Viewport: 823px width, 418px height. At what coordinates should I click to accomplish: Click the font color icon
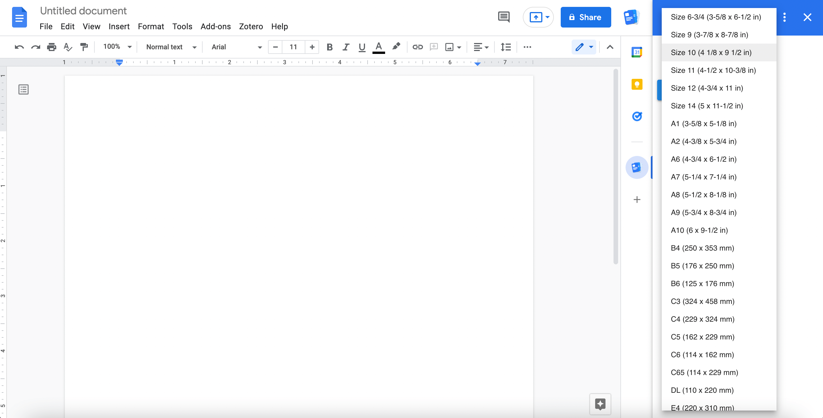pyautogui.click(x=379, y=47)
